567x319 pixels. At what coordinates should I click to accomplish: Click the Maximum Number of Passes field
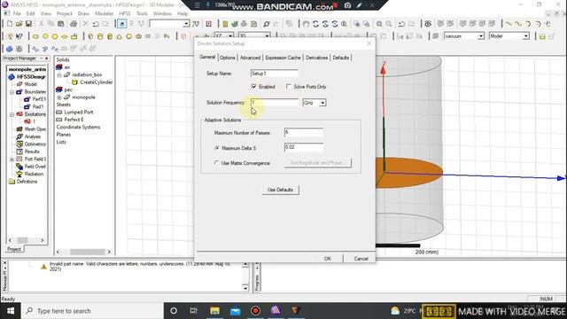tap(303, 133)
